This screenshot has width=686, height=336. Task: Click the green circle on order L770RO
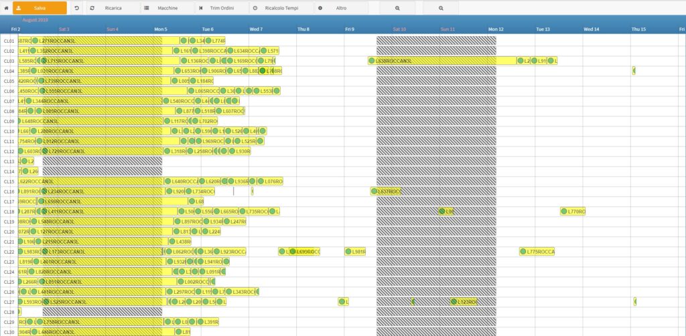click(x=565, y=212)
